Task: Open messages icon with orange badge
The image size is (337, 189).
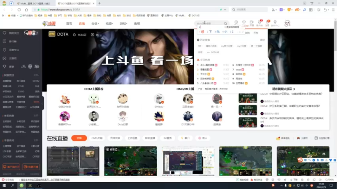Action: 267,22
